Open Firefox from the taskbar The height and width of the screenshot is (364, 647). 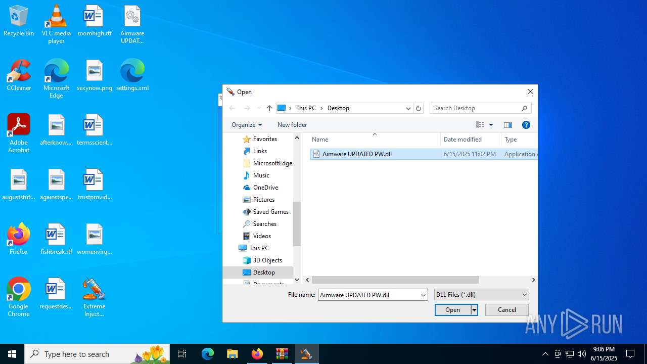(x=257, y=354)
